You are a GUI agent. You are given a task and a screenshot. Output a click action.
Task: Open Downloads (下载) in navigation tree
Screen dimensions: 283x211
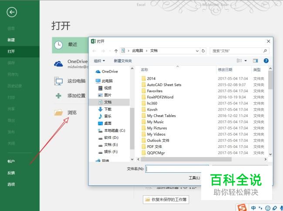point(105,109)
